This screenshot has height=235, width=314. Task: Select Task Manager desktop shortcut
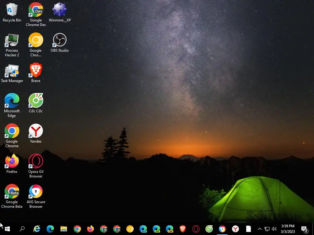tap(12, 73)
